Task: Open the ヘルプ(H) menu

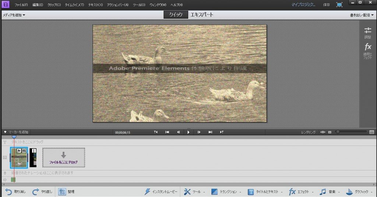Action: tap(176, 5)
